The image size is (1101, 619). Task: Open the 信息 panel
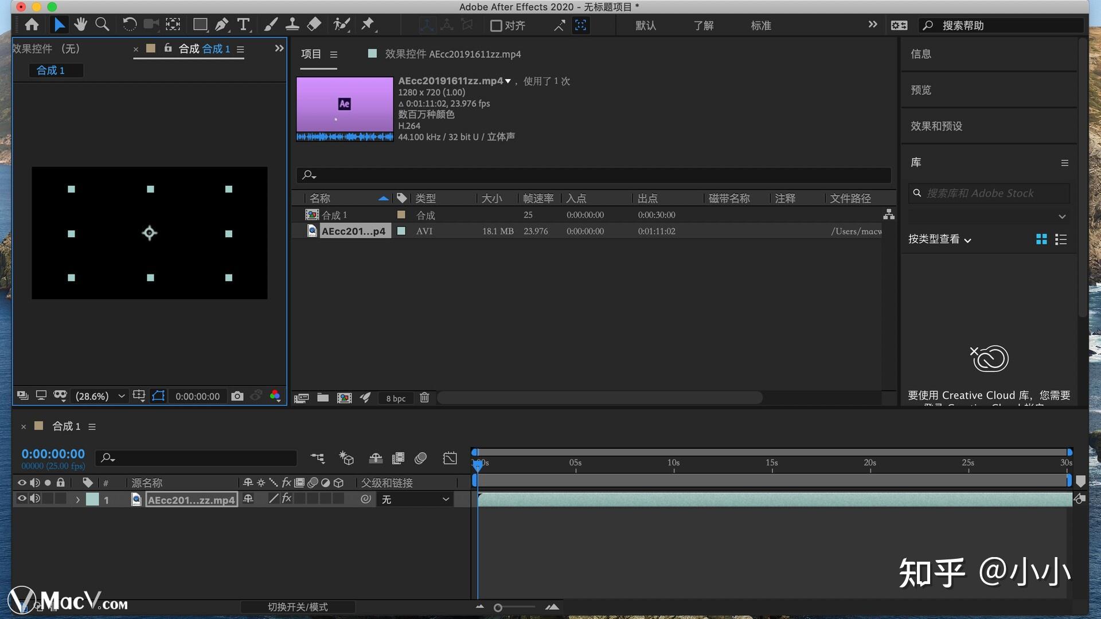point(921,54)
